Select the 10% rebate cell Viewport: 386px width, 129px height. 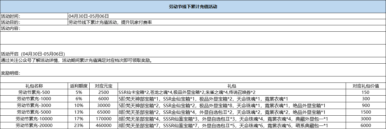point(79,105)
